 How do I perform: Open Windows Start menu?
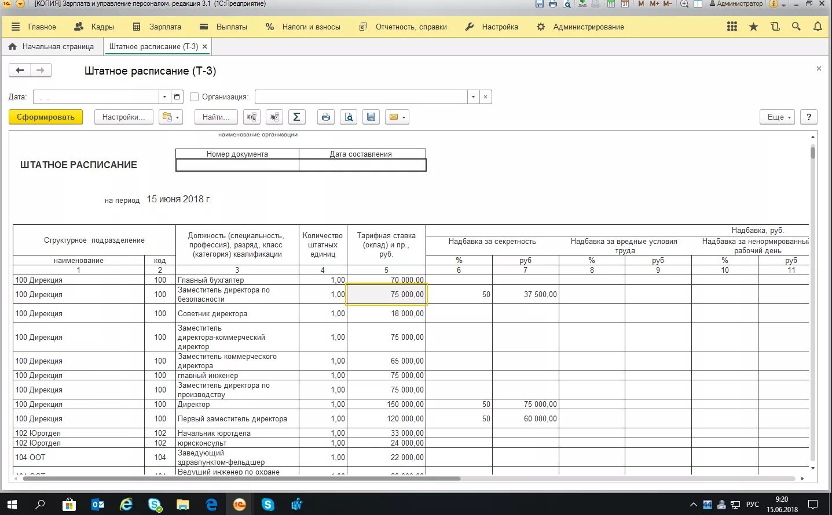pos(12,504)
